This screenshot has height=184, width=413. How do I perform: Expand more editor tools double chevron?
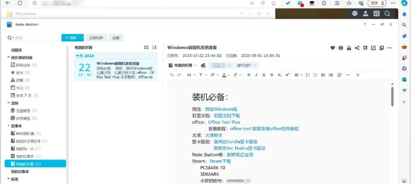(x=357, y=75)
